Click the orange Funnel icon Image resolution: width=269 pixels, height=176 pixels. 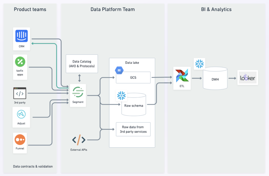[x=20, y=140]
